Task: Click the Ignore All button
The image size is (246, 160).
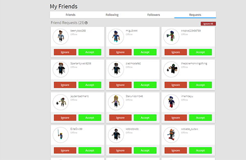Action: coord(208,24)
